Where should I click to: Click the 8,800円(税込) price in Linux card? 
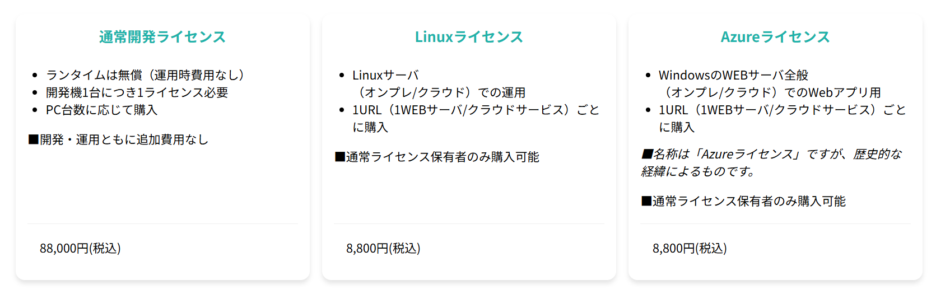click(x=383, y=248)
